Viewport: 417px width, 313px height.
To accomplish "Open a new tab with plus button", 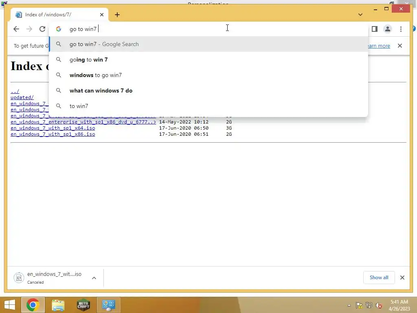I will click(x=117, y=15).
